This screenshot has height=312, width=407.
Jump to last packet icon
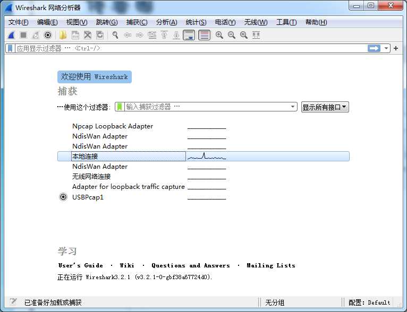pyautogui.click(x=176, y=35)
